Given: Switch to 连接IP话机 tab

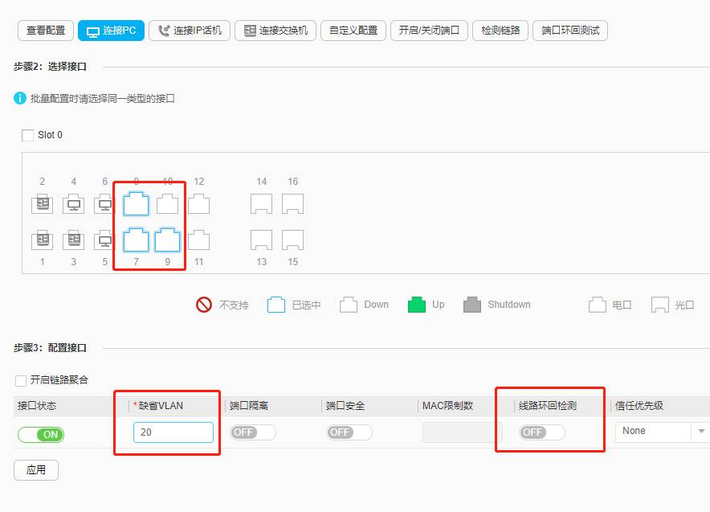Looking at the screenshot, I should pyautogui.click(x=190, y=31).
